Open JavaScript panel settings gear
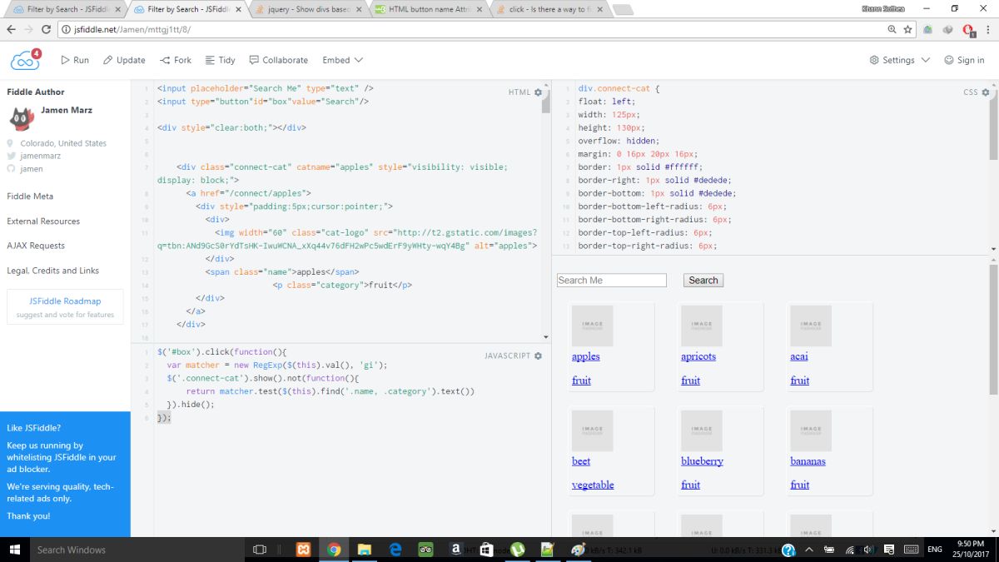Image resolution: width=999 pixels, height=562 pixels. pos(538,356)
